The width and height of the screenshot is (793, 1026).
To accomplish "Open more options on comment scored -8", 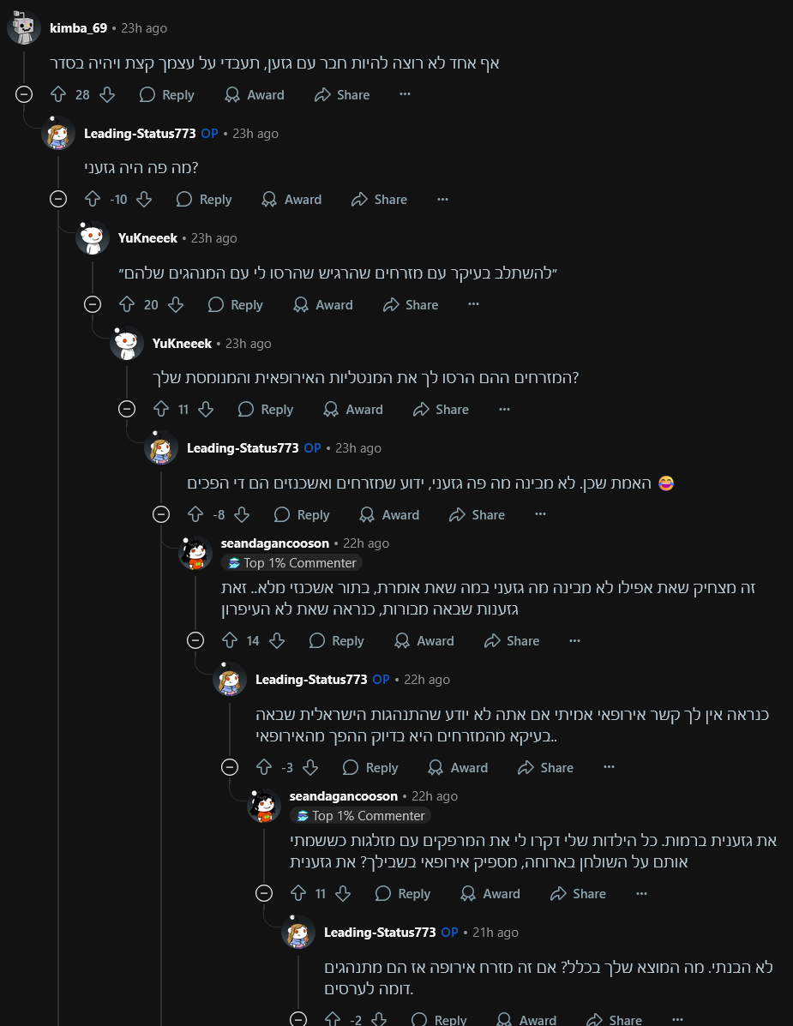I will (x=540, y=514).
